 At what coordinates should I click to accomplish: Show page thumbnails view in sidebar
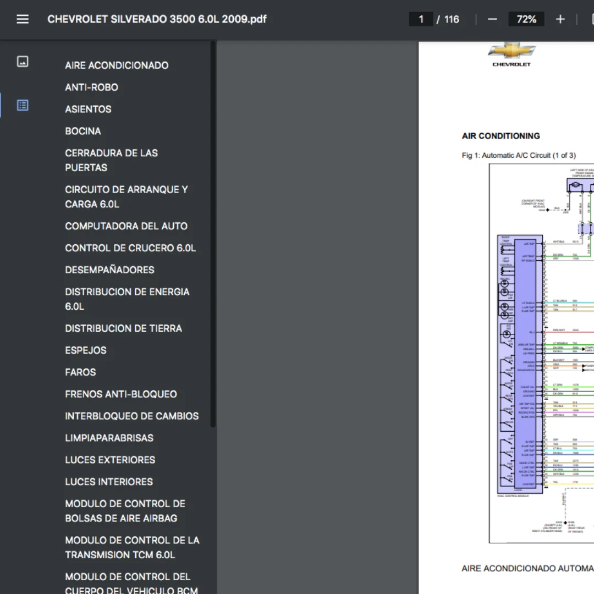point(23,62)
